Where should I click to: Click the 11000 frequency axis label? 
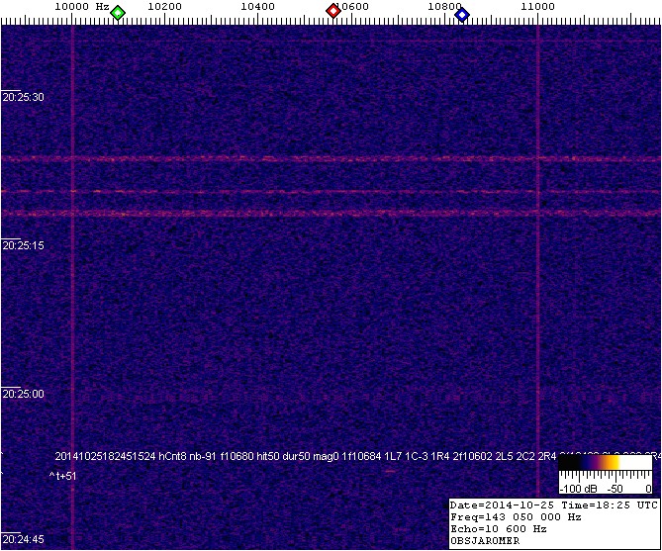(x=537, y=6)
